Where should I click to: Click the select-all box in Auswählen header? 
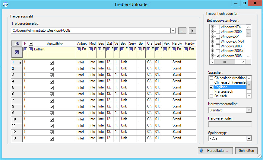pyautogui.click(x=31, y=44)
